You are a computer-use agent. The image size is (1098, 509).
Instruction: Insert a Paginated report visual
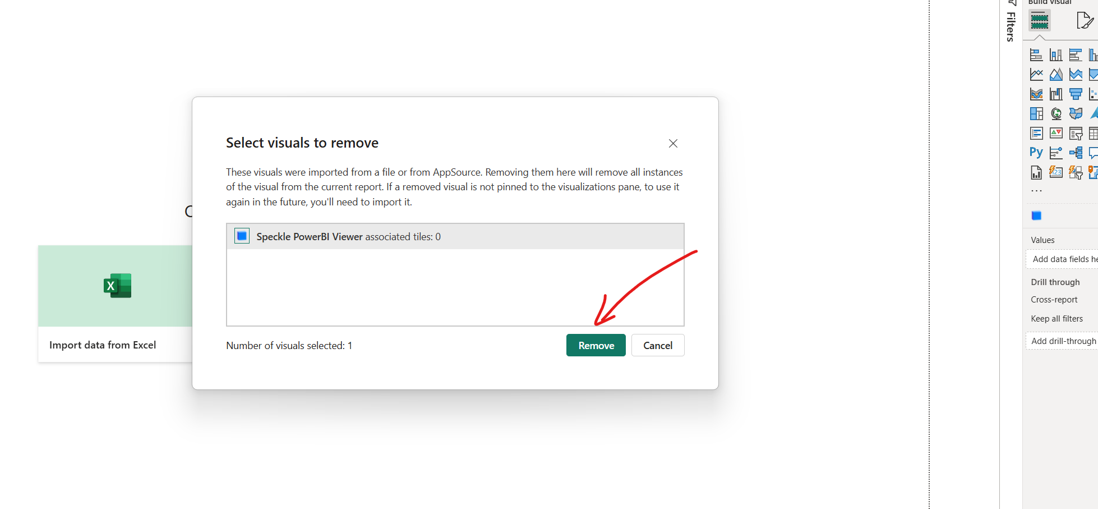pos(1036,172)
